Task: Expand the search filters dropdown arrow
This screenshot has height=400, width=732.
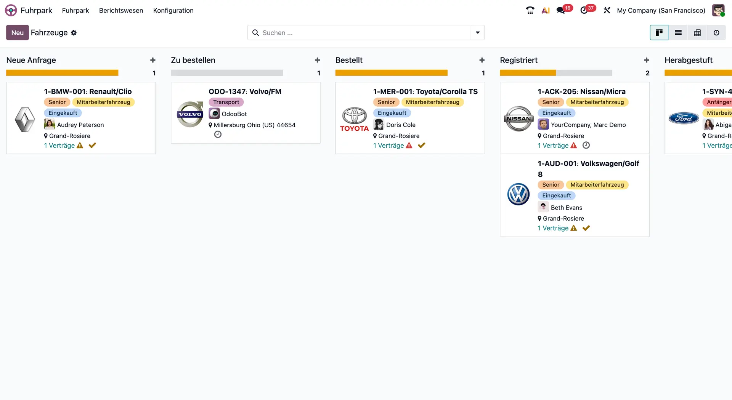Action: [477, 32]
